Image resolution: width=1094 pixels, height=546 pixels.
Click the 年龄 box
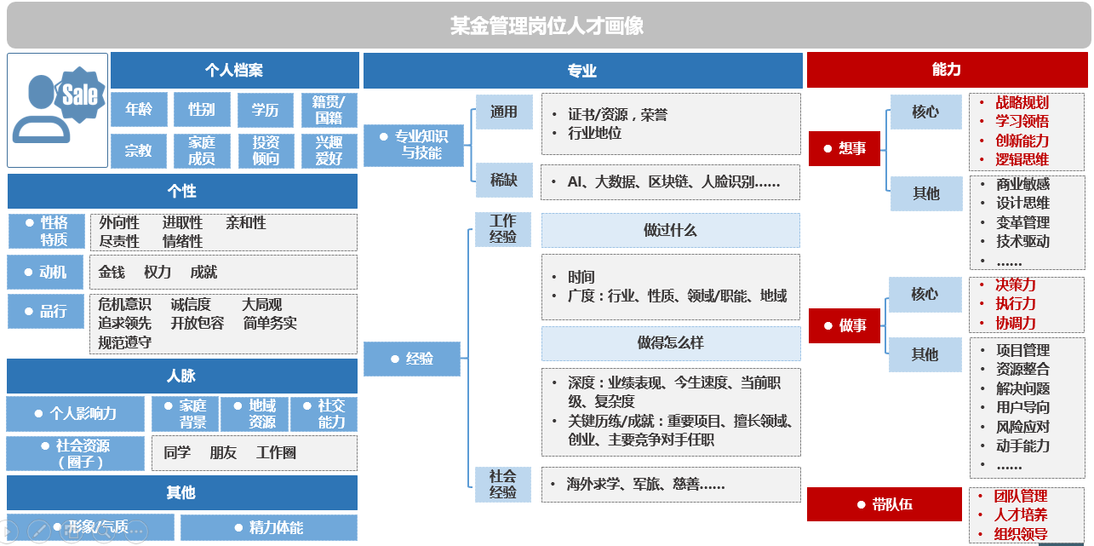pyautogui.click(x=139, y=110)
